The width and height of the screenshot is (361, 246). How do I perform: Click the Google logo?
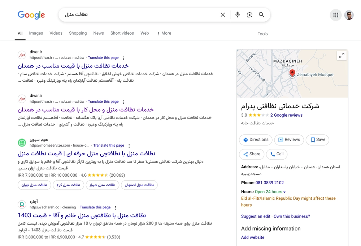coord(31,15)
